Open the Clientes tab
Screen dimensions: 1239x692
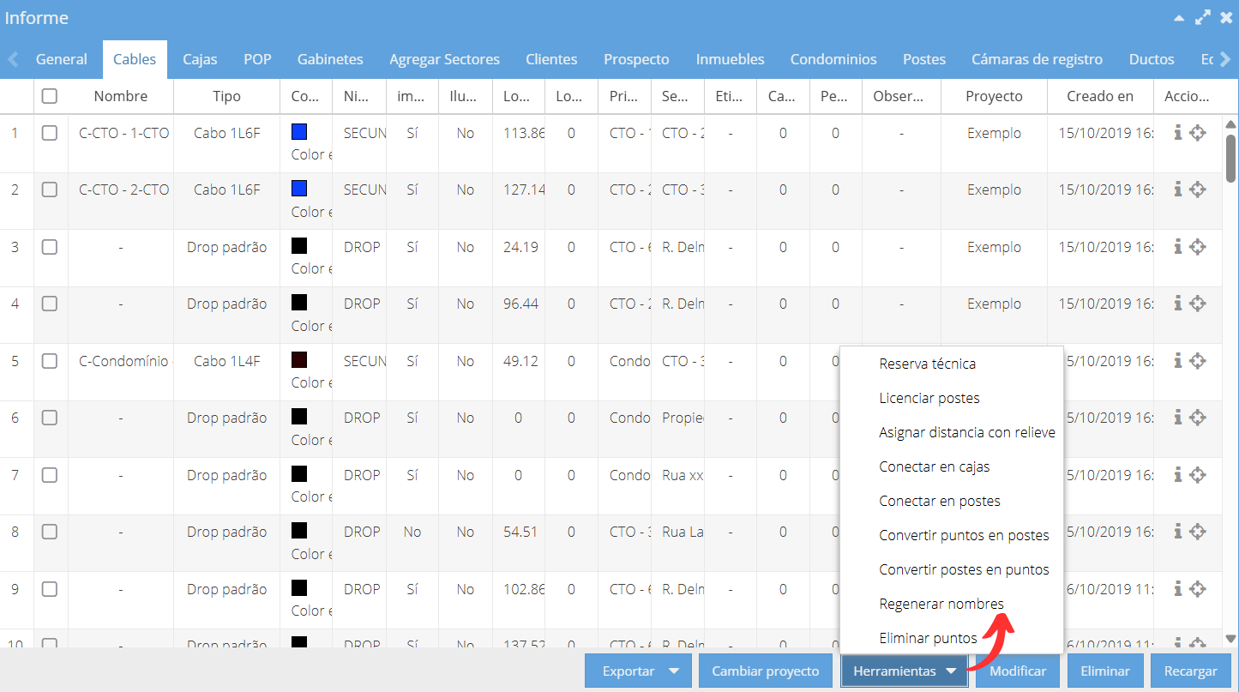click(x=551, y=59)
